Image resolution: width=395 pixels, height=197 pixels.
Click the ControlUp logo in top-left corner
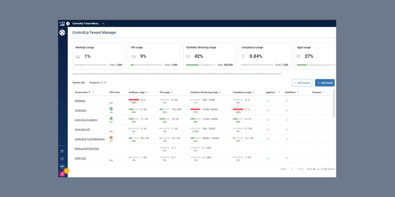click(x=62, y=23)
